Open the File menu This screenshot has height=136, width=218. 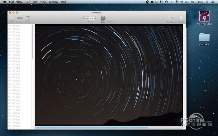point(28,2)
